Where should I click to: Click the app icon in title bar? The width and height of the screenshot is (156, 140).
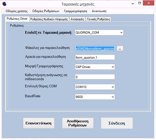[x=4, y=4]
